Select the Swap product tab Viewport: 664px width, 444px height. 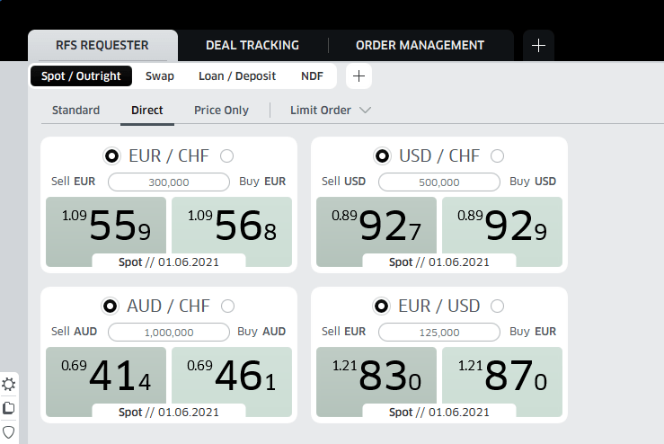(x=160, y=76)
